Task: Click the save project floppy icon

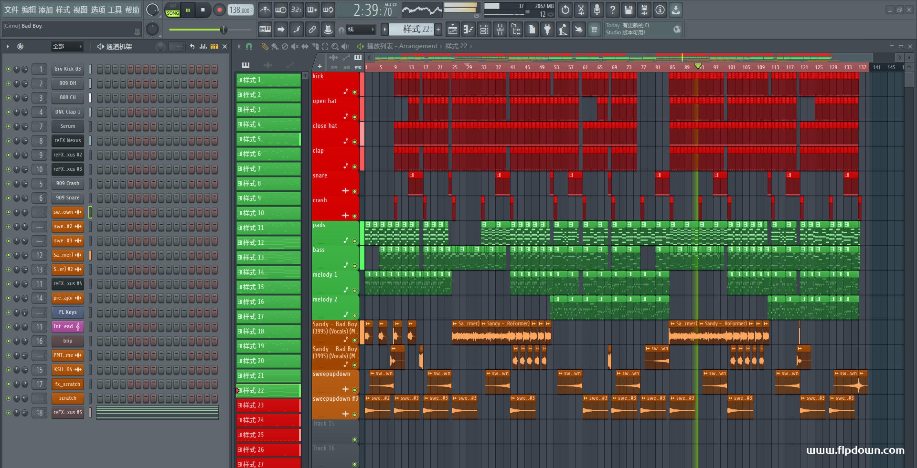Action: 629,10
